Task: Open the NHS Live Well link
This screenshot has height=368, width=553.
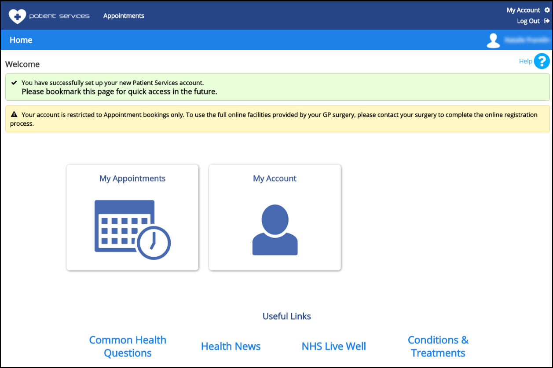Action: click(333, 346)
